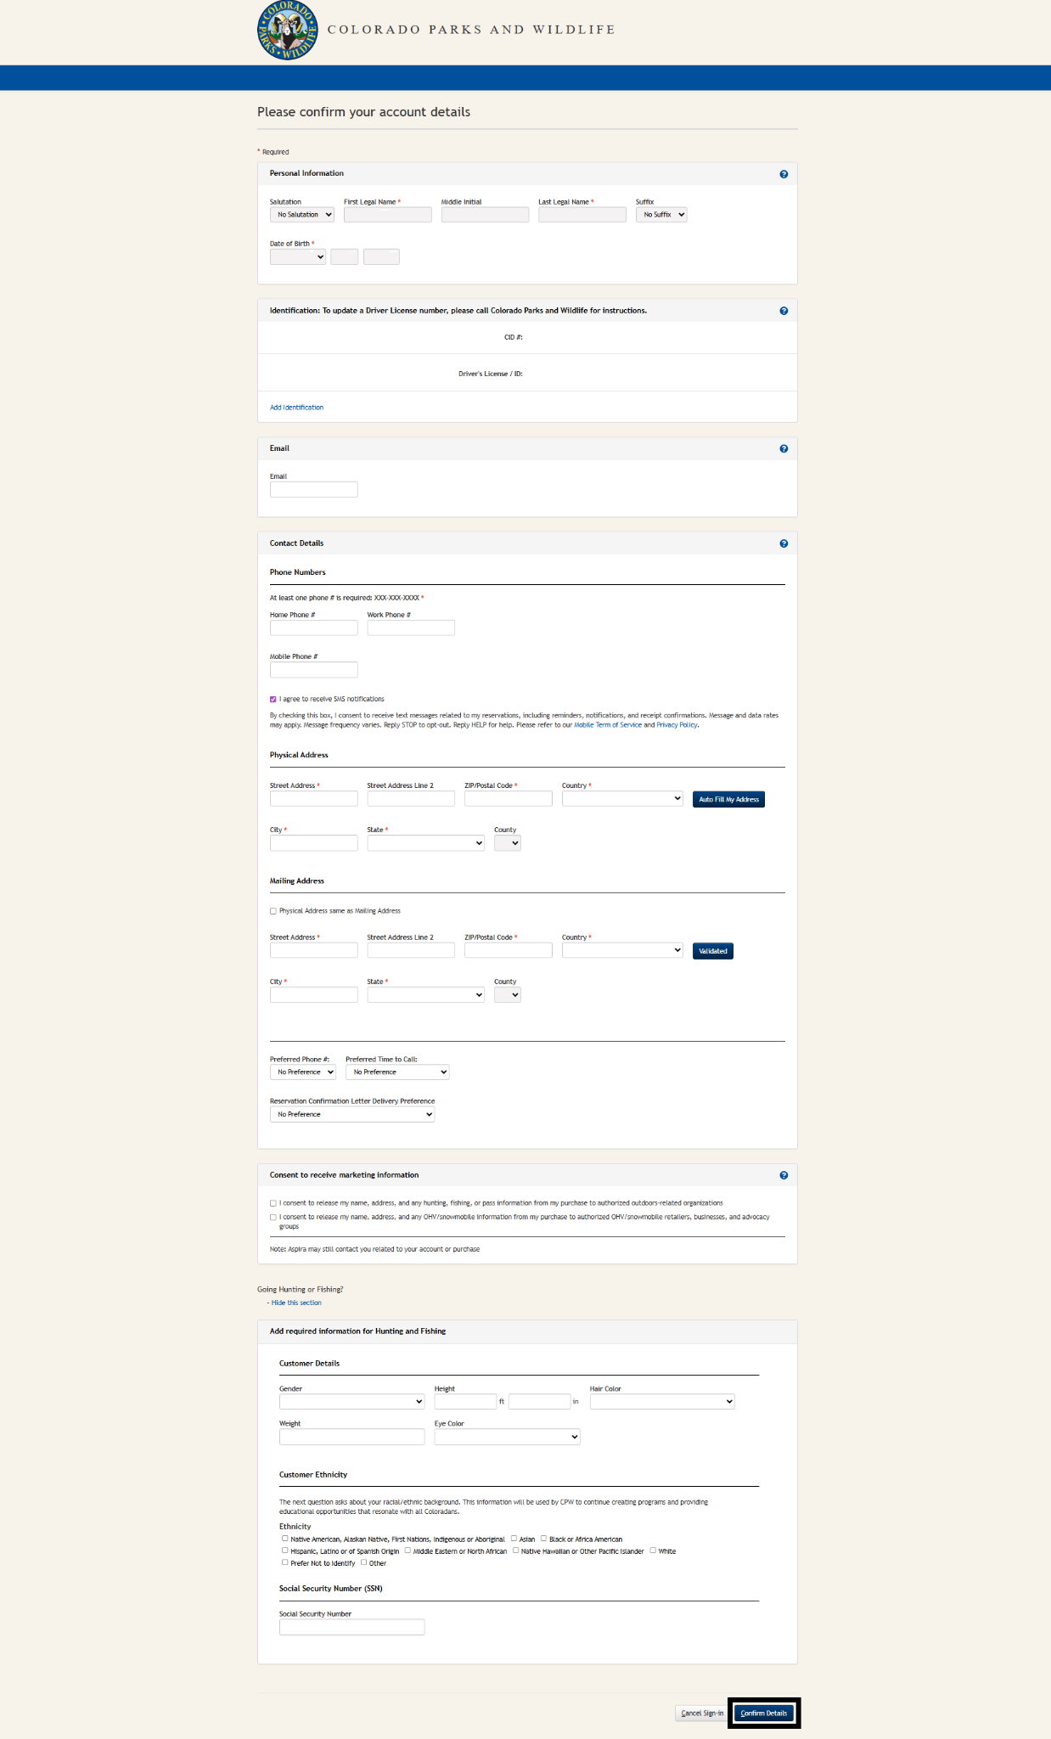
Task: Select the Prefer Not to Identify ethnicity option
Action: point(285,1562)
